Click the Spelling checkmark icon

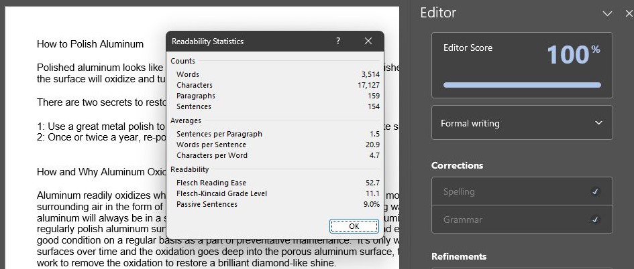(x=595, y=192)
